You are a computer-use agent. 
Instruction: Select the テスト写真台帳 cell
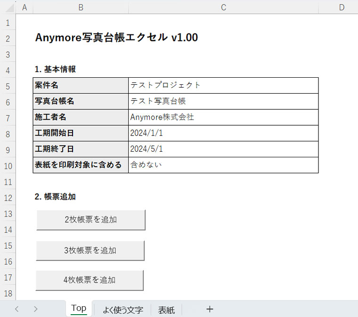[x=223, y=101]
